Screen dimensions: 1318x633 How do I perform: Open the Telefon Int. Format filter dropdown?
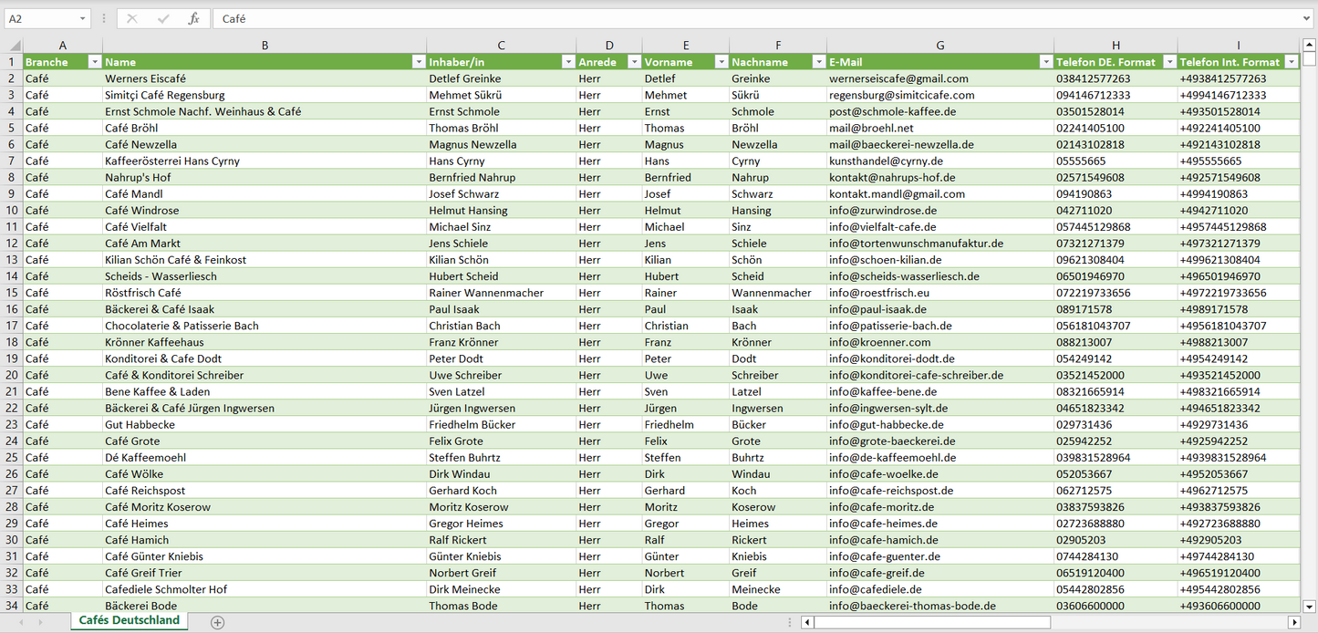pyautogui.click(x=1291, y=62)
